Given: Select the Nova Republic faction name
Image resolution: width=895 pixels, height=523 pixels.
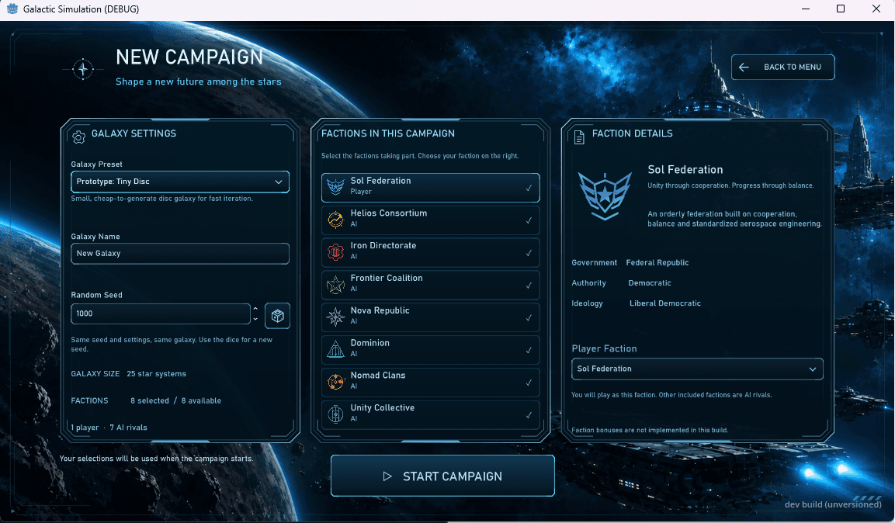Looking at the screenshot, I should [x=380, y=311].
